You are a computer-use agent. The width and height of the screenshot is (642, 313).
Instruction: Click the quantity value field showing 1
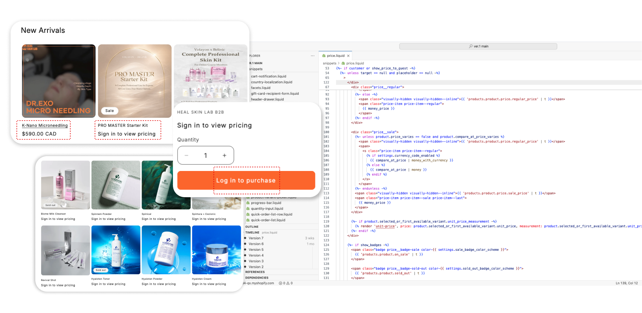[206, 155]
